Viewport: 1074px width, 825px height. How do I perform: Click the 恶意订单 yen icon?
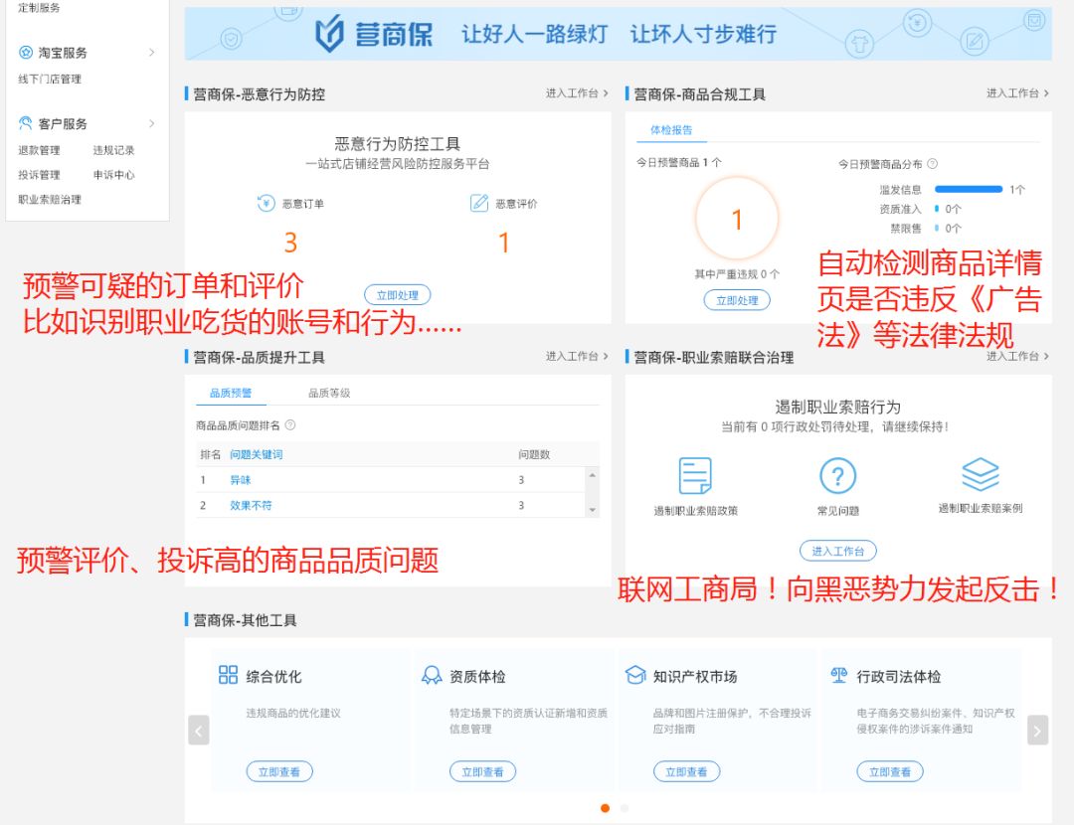pos(266,204)
